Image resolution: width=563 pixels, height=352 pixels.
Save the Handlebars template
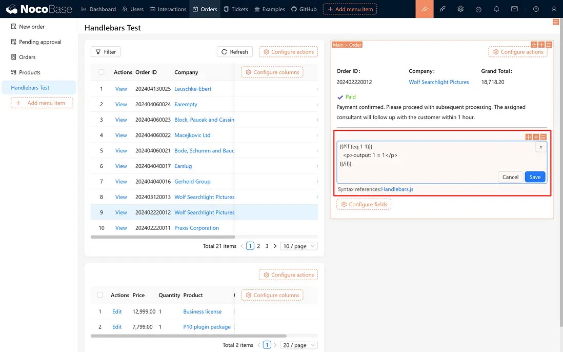click(x=535, y=177)
